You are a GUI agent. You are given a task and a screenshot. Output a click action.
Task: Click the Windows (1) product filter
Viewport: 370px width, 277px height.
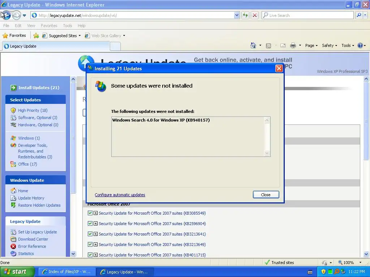tap(29, 138)
